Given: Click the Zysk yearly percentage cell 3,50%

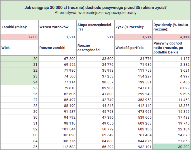Looking at the screenshot, I should pyautogui.click(x=133, y=37).
